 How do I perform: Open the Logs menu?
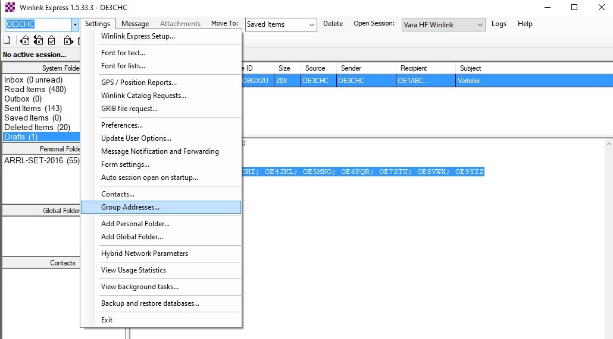coord(499,24)
